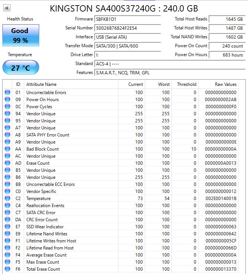Click the Good 99 % health status button
Image resolution: width=248 pixels, height=274 pixels.
(21, 35)
